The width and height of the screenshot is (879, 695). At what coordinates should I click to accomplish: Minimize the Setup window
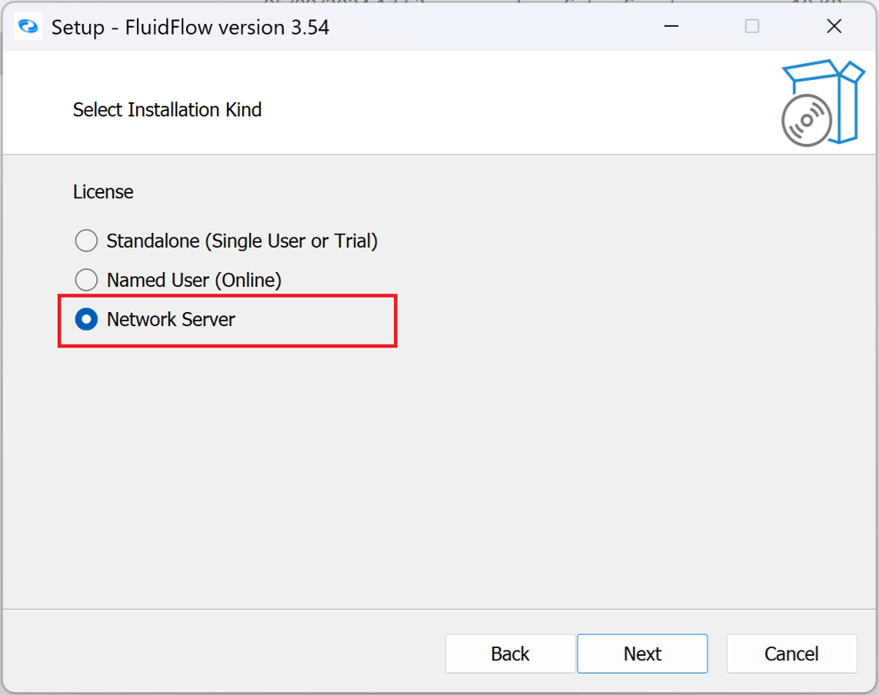click(x=671, y=26)
